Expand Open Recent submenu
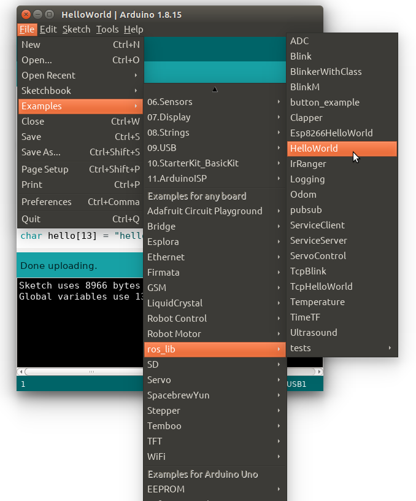 pos(80,76)
